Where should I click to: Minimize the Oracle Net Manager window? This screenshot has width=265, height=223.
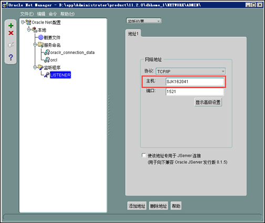tap(248, 5)
